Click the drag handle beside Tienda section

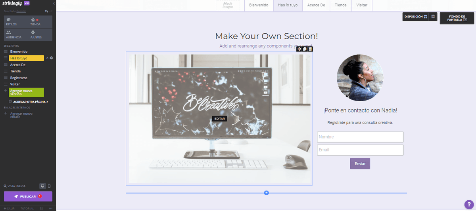pyautogui.click(x=6, y=71)
